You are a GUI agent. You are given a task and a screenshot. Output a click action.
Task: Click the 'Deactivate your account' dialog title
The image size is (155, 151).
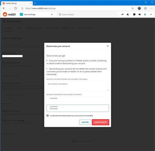pyautogui.click(x=58, y=46)
